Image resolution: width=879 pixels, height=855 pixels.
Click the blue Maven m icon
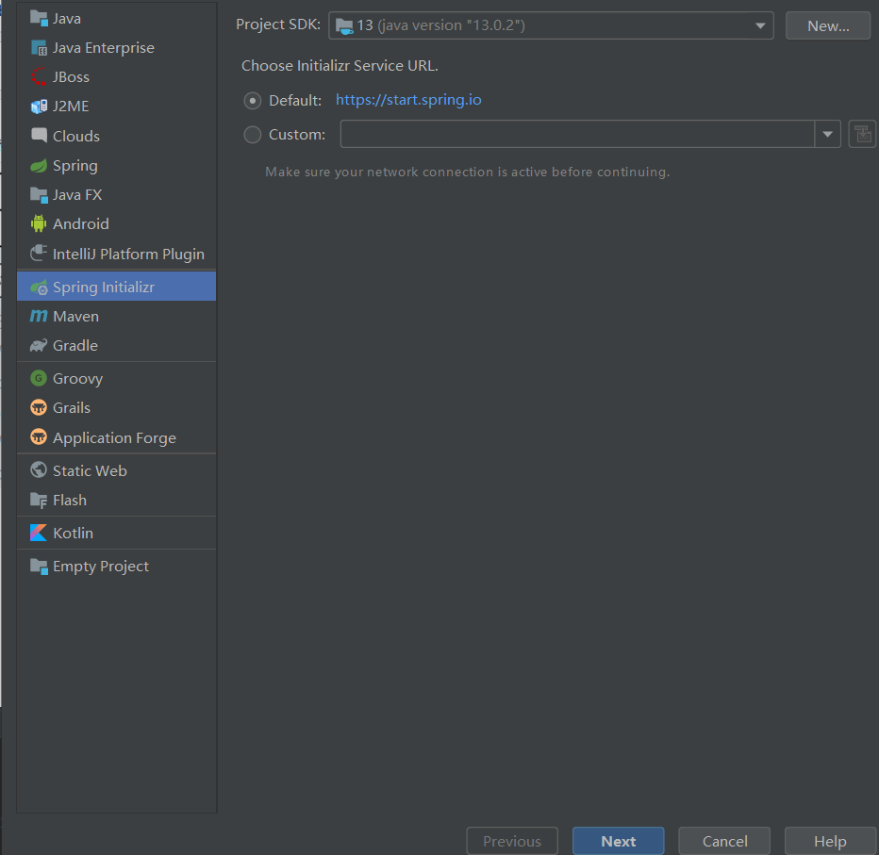coord(39,316)
